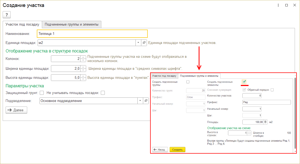300x164 pixels.
Task: Open the three-dot window options menu
Action: [x=278, y=5]
